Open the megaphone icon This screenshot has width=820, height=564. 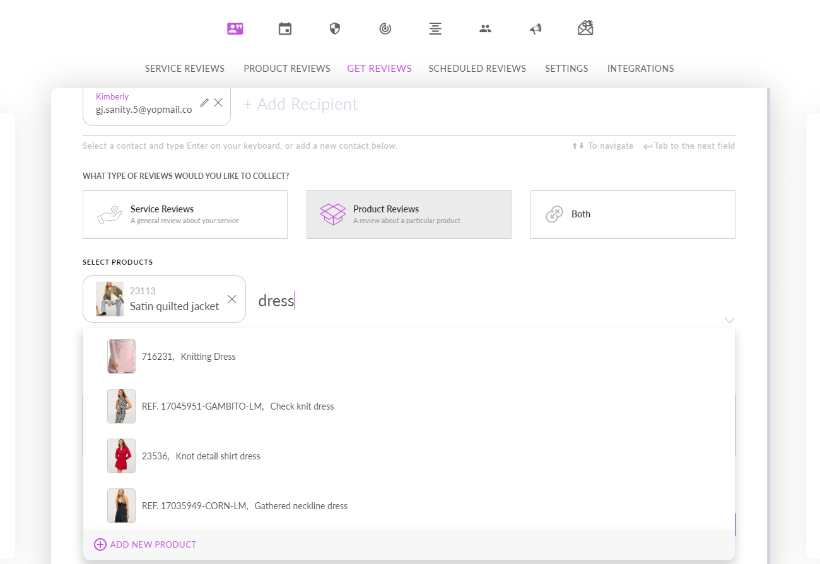[536, 28]
